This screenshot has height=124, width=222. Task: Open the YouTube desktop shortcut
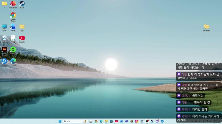22,38
